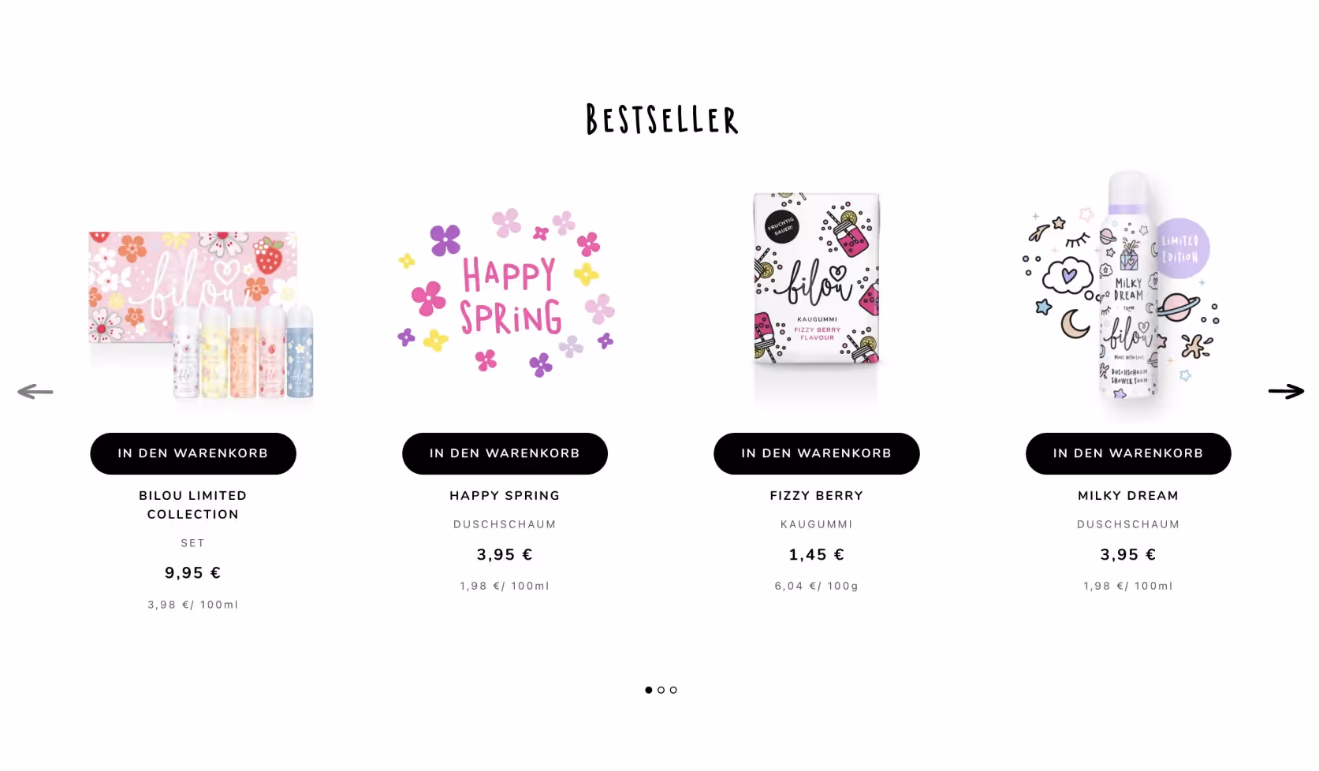Viewport: 1319px width, 771px height.
Task: Click the Bestseller heading
Action: [x=662, y=119]
